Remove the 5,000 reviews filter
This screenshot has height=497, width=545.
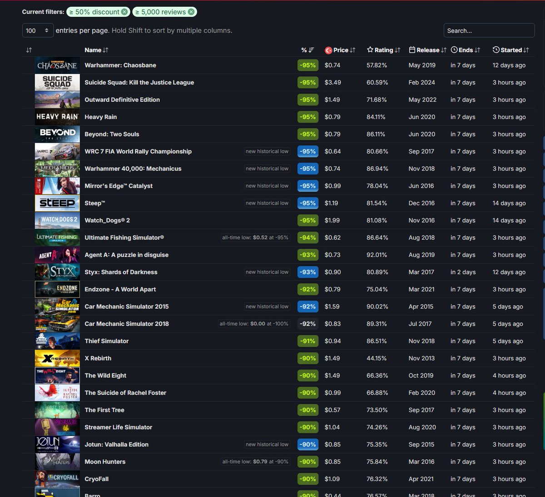point(191,12)
